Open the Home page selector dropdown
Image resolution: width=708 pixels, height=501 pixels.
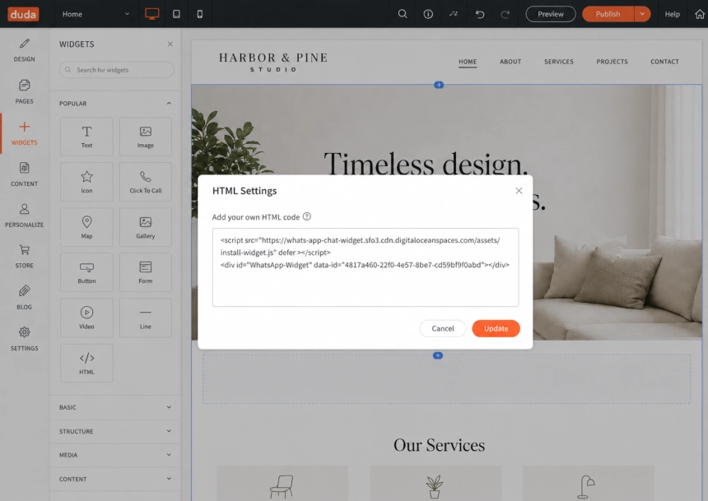coord(95,14)
